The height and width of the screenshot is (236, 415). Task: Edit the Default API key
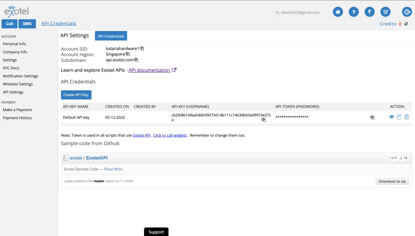[399, 117]
